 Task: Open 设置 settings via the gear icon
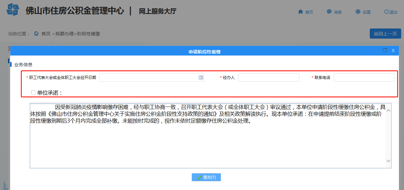358,12
